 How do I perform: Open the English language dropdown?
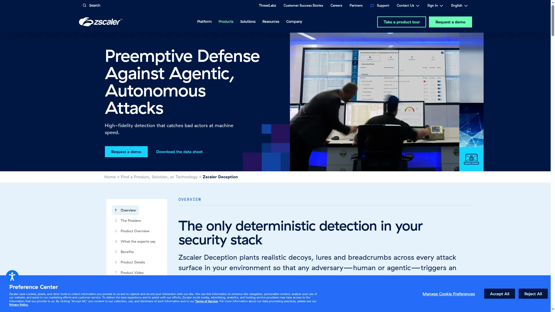pyautogui.click(x=459, y=5)
